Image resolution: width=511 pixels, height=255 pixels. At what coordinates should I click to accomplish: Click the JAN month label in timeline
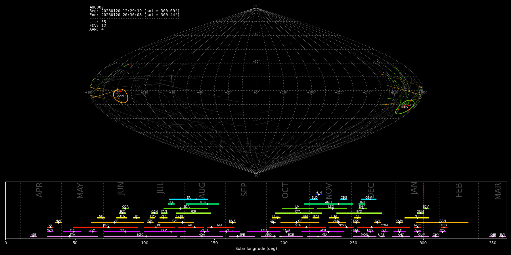(414, 188)
